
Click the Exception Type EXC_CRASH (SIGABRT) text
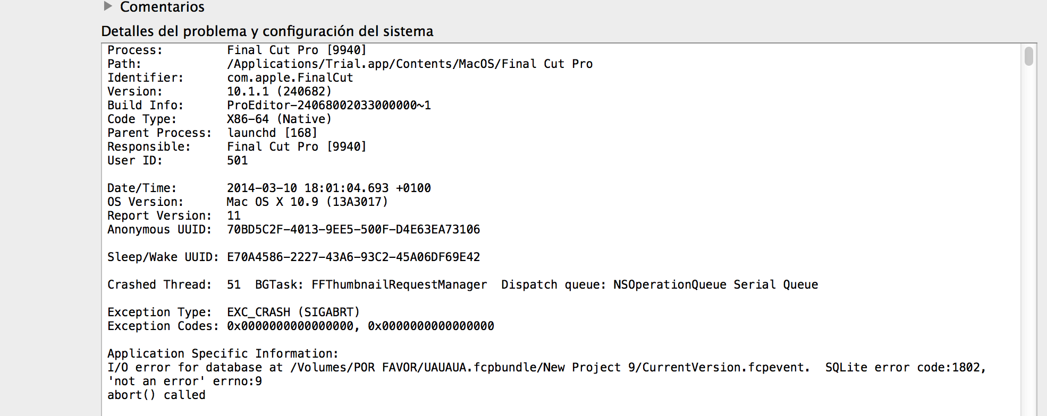293,312
